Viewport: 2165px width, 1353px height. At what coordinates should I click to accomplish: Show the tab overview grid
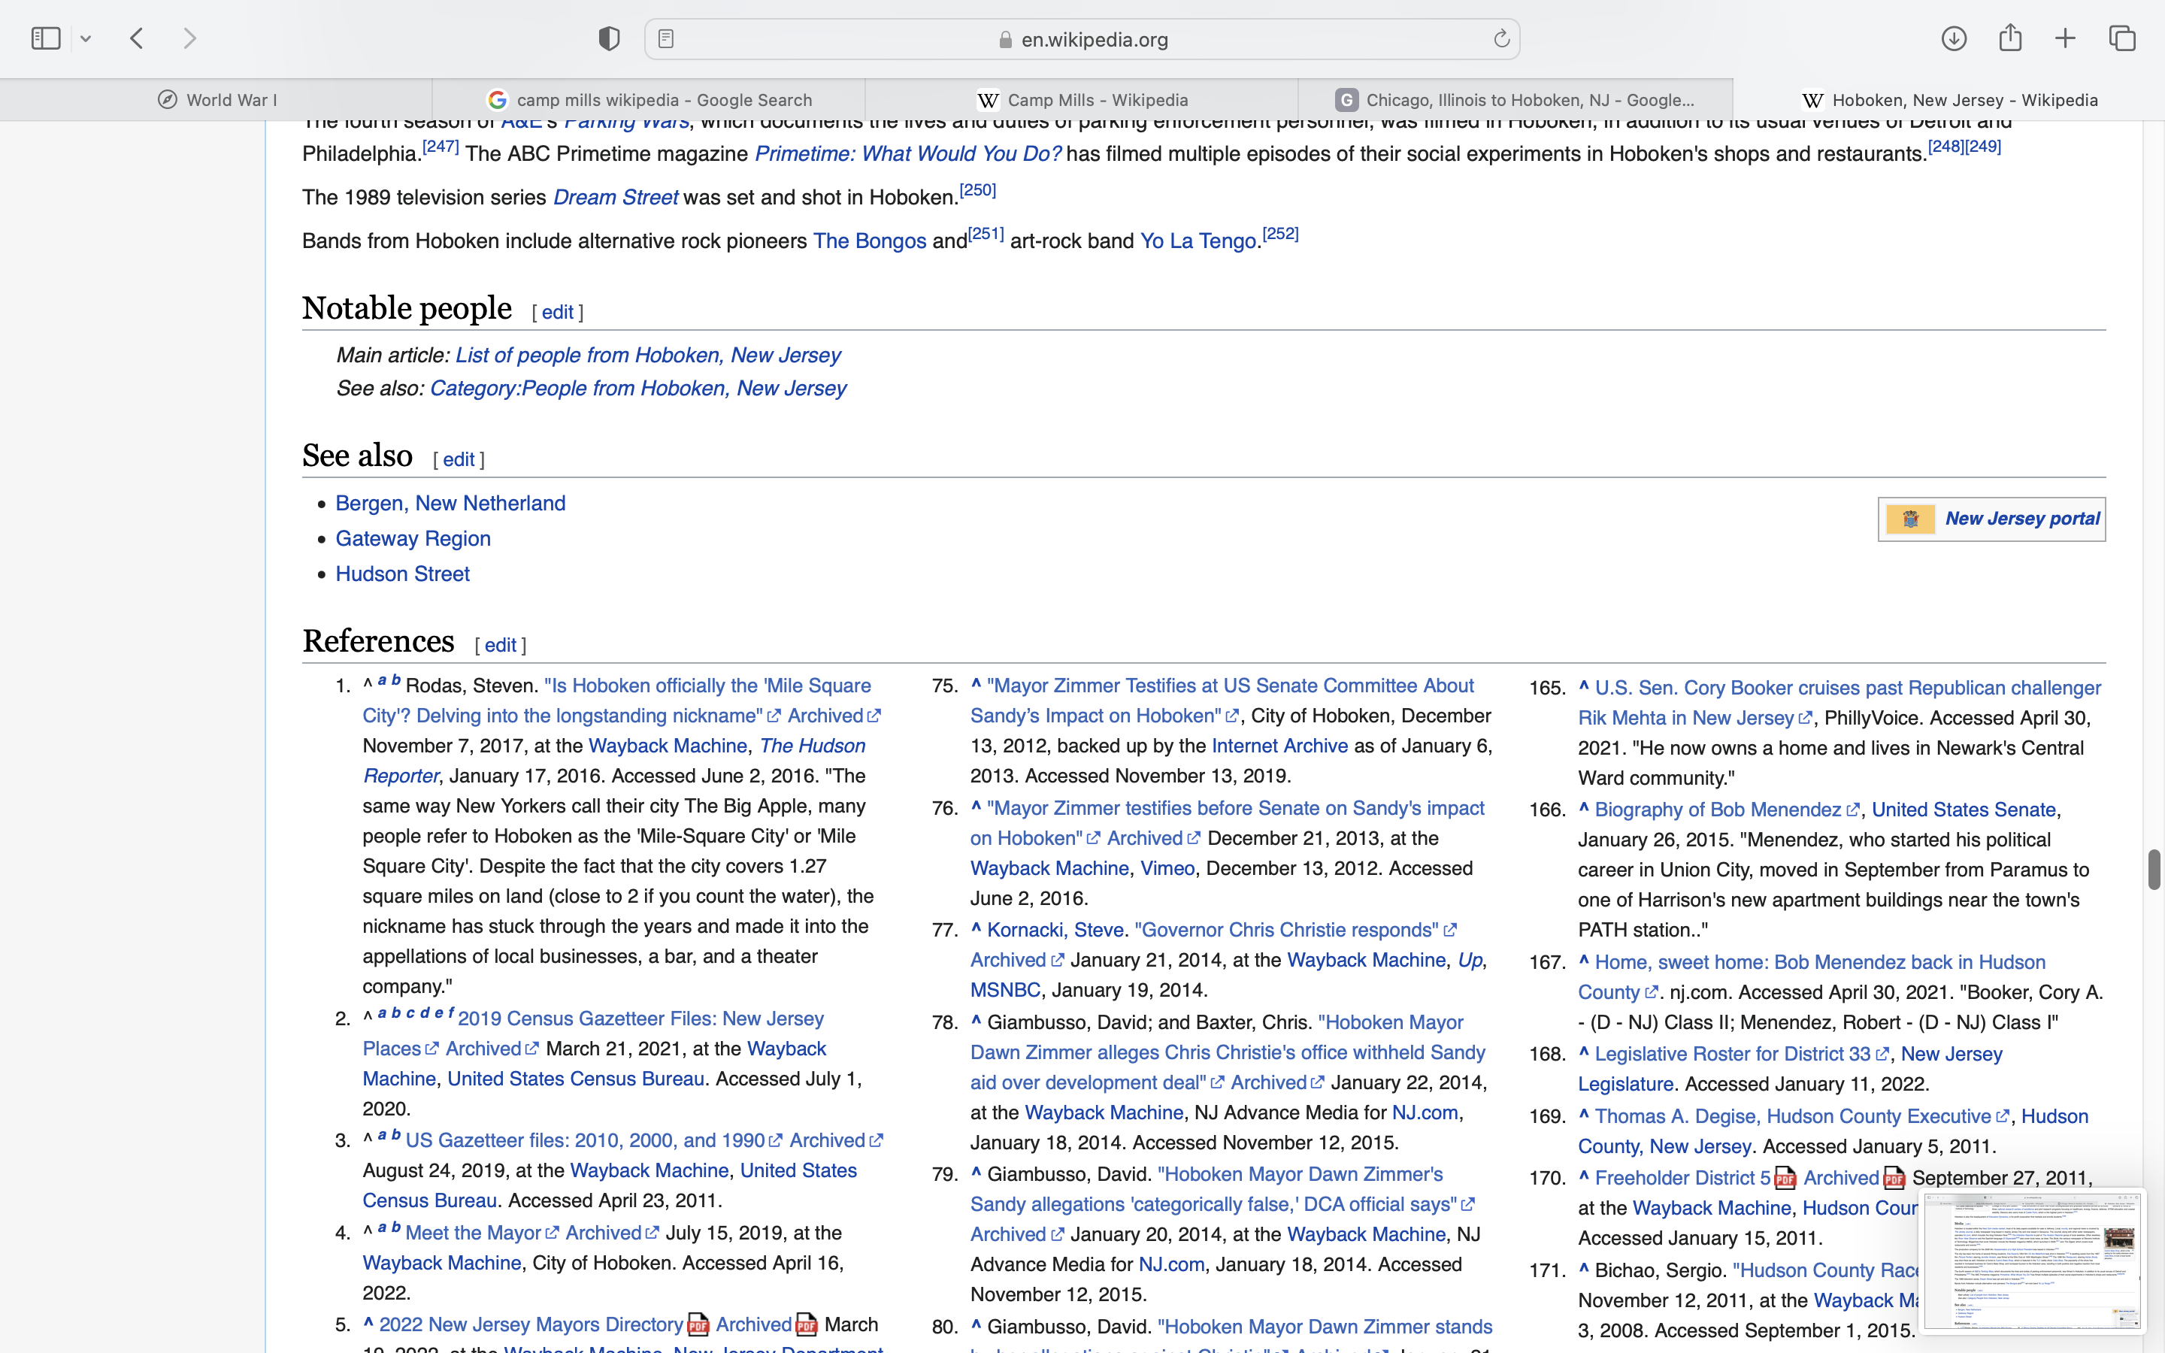tap(2122, 38)
